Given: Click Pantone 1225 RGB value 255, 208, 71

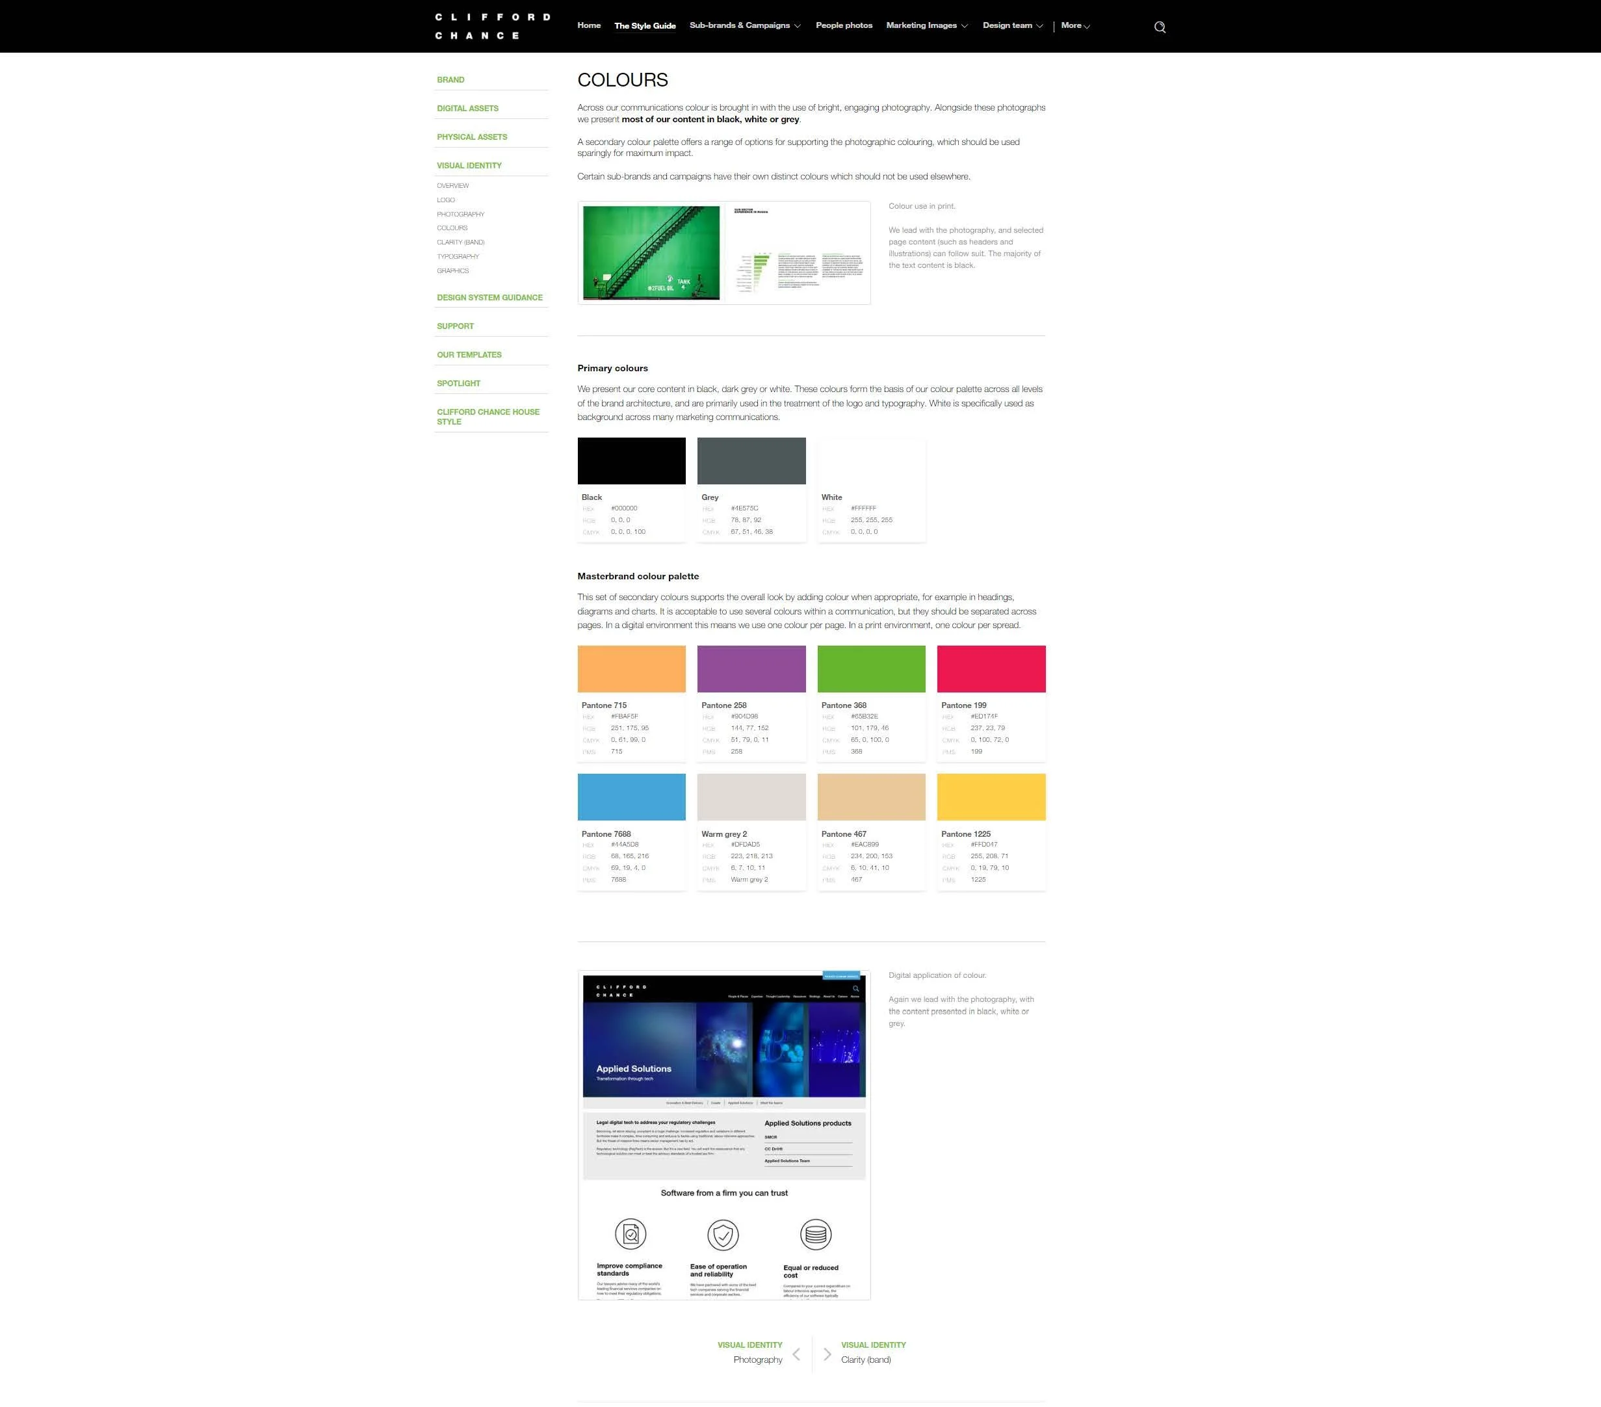Looking at the screenshot, I should (989, 856).
